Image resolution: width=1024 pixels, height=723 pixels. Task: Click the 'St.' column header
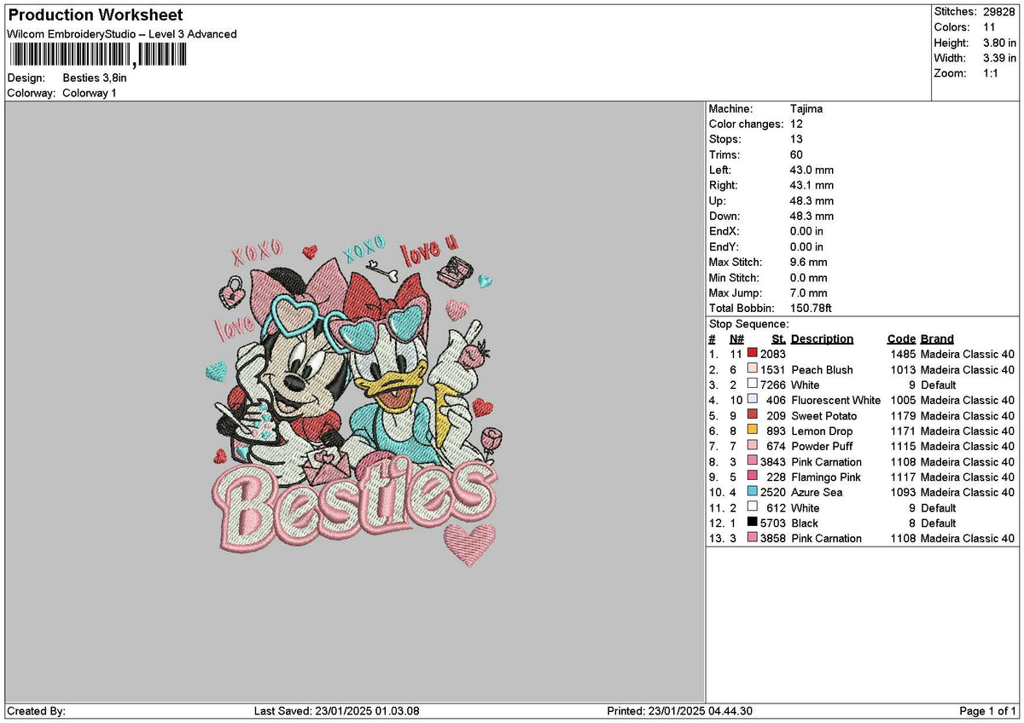778,338
